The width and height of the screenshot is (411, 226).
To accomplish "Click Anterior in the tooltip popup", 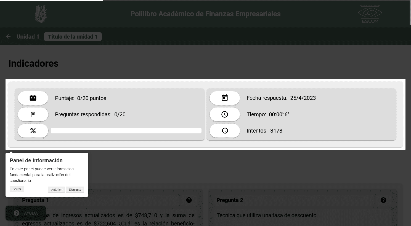I will coord(56,190).
